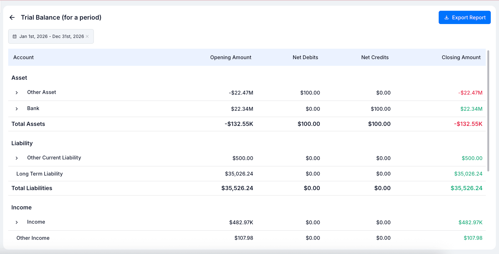Screen dimensions: 499x254
Task: Expand the Other Current Liability chevron
Action: [x=17, y=158]
